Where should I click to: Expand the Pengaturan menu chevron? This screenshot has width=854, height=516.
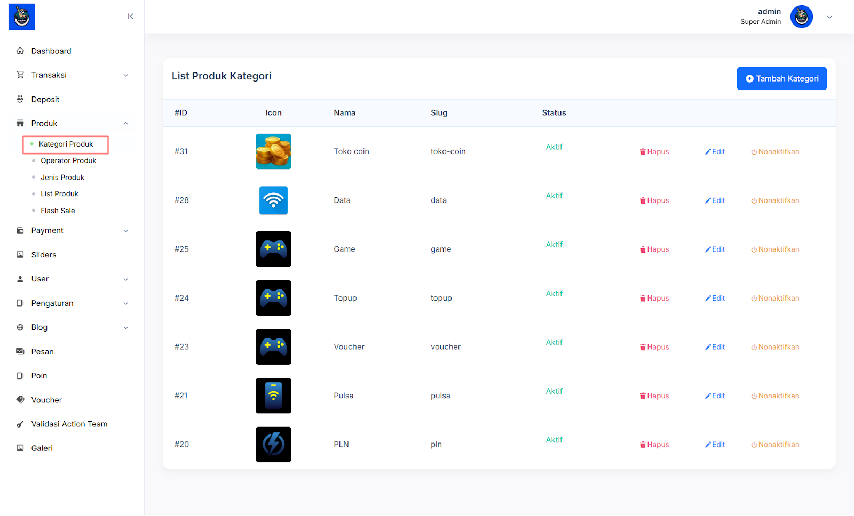pyautogui.click(x=126, y=303)
